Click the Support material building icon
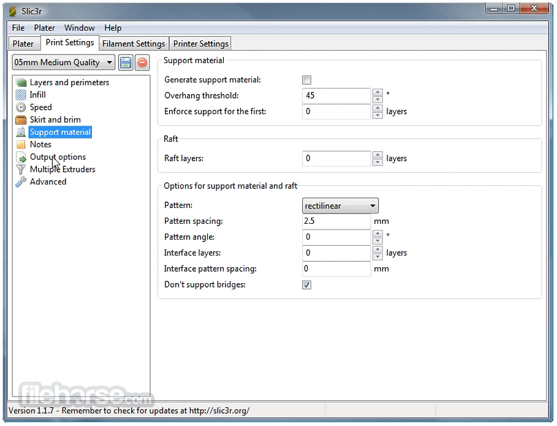557x426 pixels. (21, 132)
